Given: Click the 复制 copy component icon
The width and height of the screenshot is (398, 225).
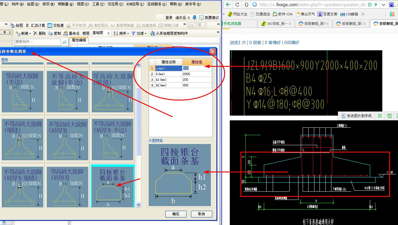Looking at the screenshot, I should pos(50,33).
